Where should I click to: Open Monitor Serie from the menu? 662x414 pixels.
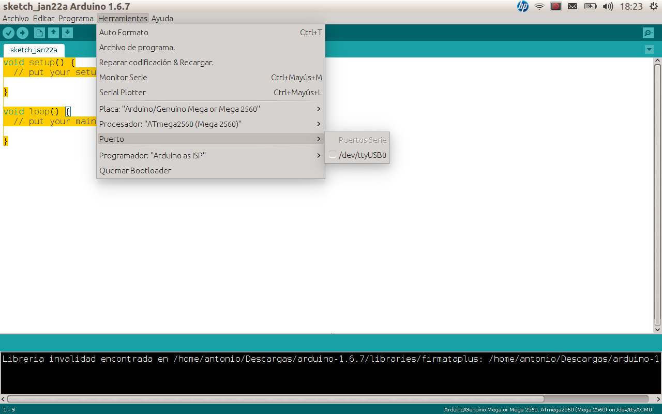point(210,78)
